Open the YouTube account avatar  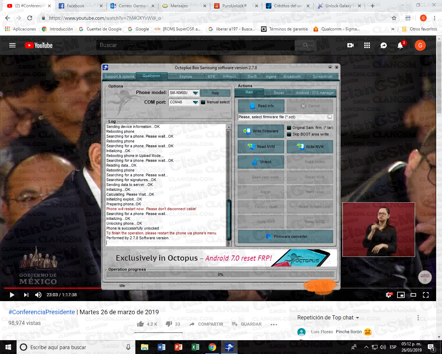click(x=420, y=45)
